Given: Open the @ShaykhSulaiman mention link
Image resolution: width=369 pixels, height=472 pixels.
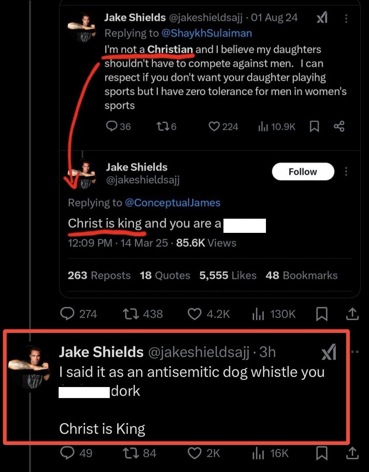Looking at the screenshot, I should pos(206,33).
